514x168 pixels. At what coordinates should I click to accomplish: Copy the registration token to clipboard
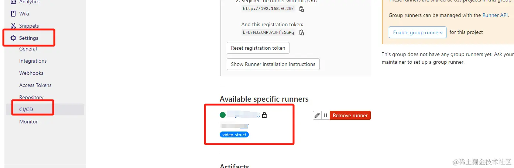point(302,32)
